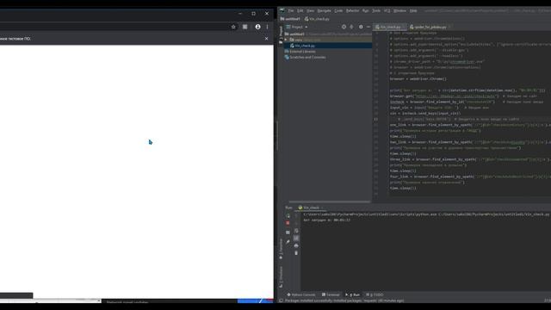Open the Chrome profile avatar menu
Viewport: 551px width, 310px height.
click(258, 27)
